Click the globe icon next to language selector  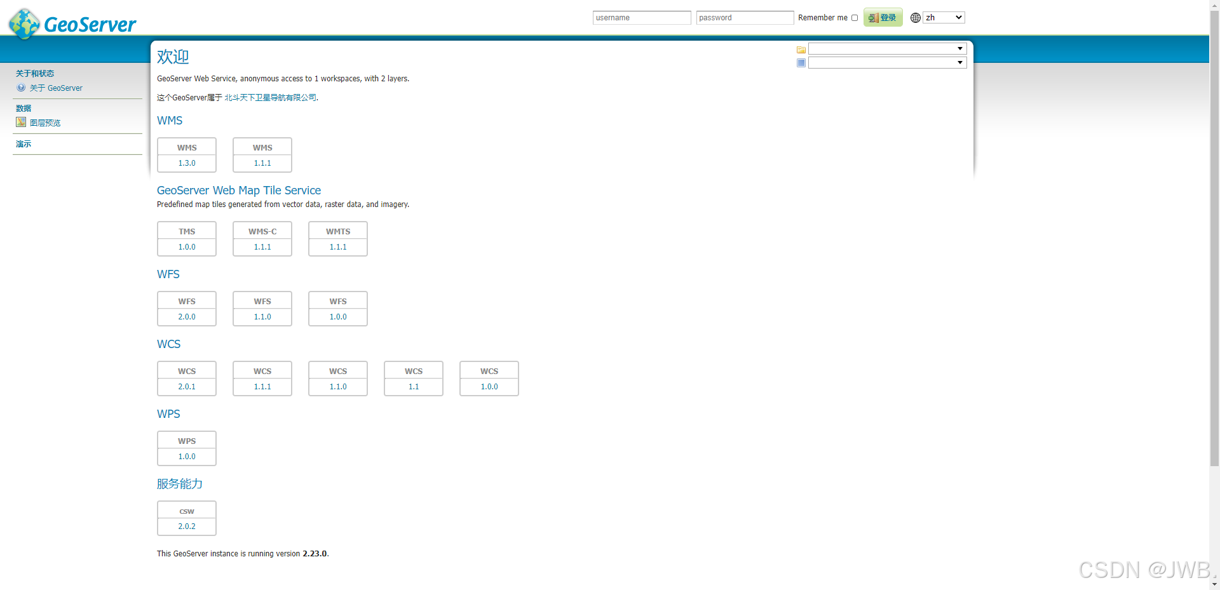point(915,17)
